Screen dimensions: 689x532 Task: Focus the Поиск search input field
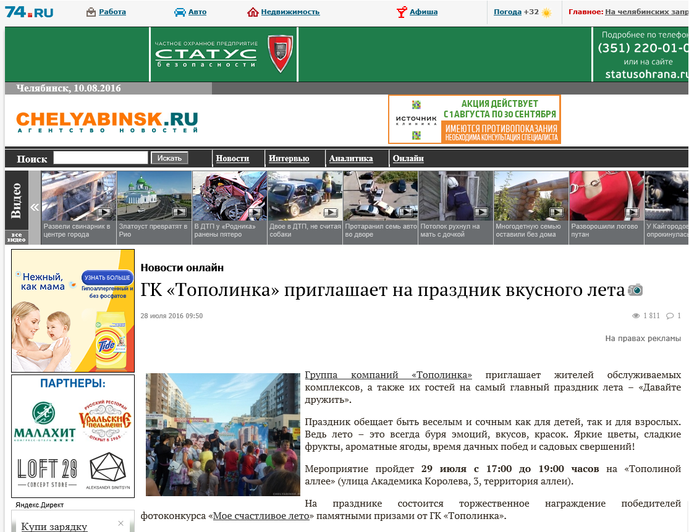(101, 158)
